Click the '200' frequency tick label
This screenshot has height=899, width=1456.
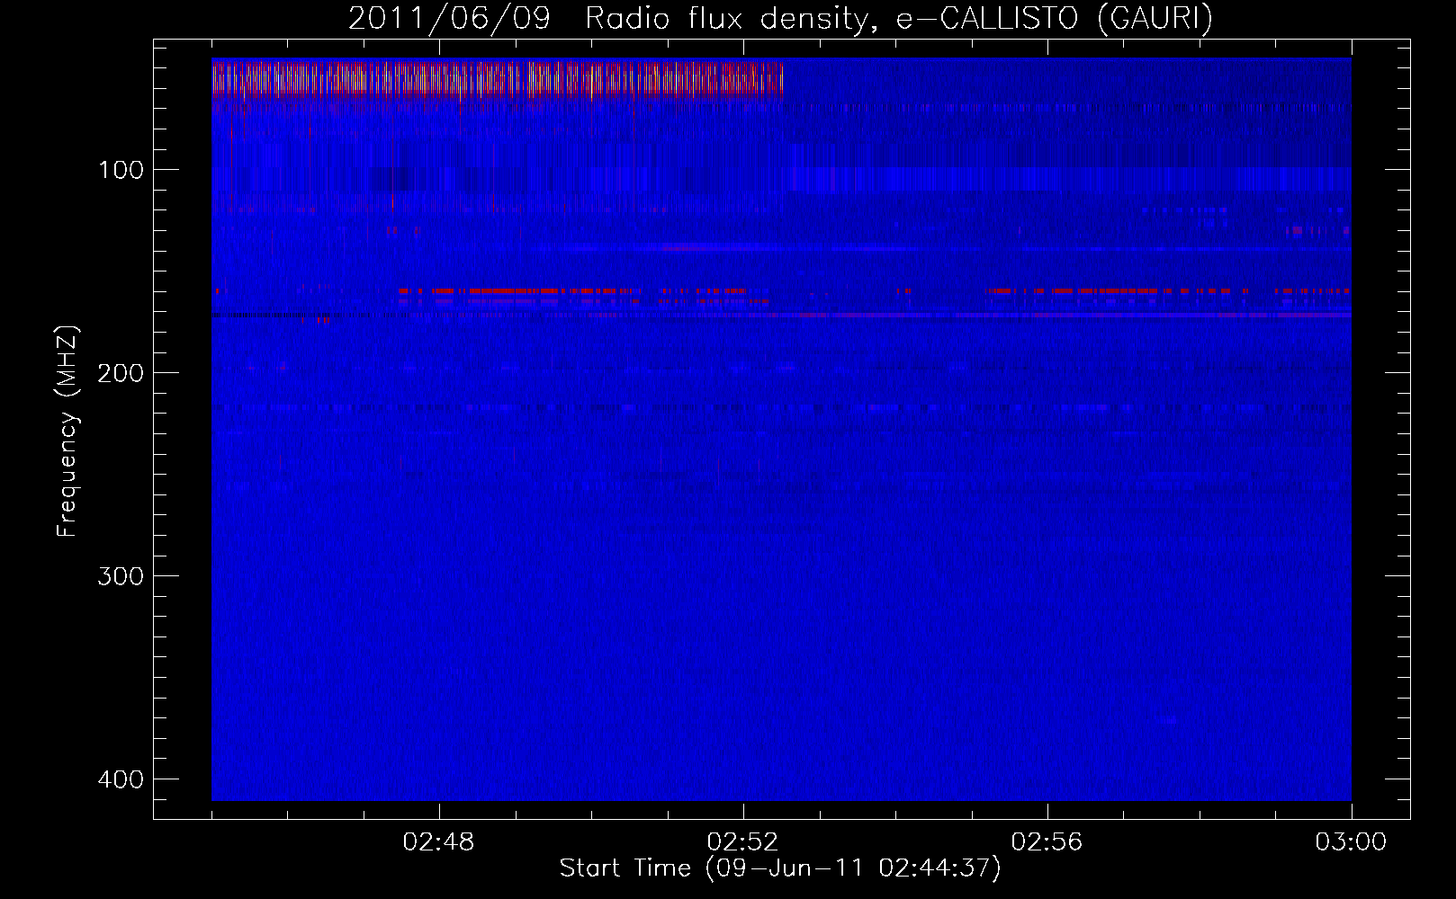click(x=120, y=373)
